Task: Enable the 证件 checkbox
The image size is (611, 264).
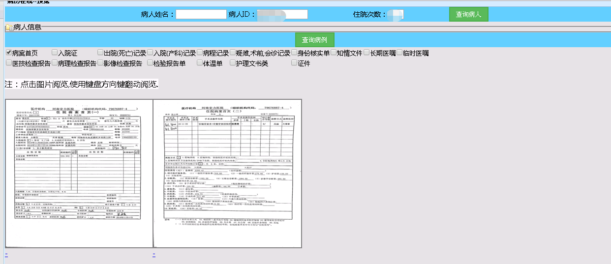Action: coord(294,63)
